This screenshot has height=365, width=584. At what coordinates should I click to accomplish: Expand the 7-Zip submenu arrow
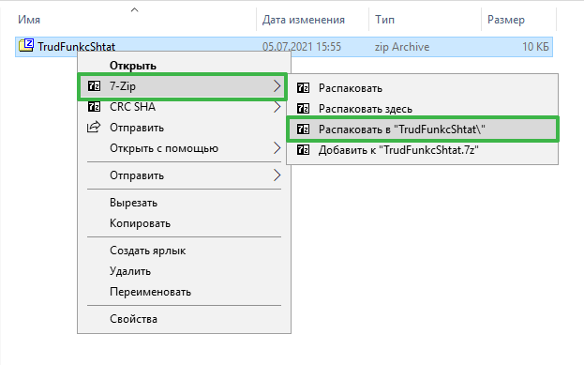tap(277, 86)
